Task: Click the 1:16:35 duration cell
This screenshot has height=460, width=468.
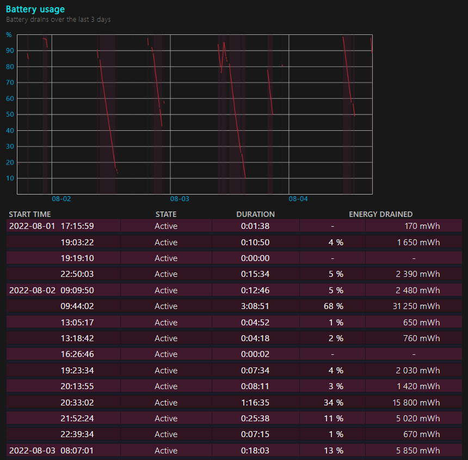Action: tap(255, 403)
